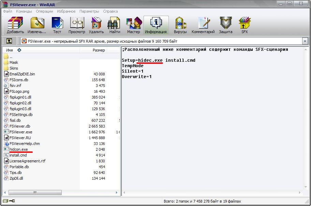This screenshot has width=311, height=206.
Task: Select the fsplugin01.dll file
Action: tap(18, 97)
